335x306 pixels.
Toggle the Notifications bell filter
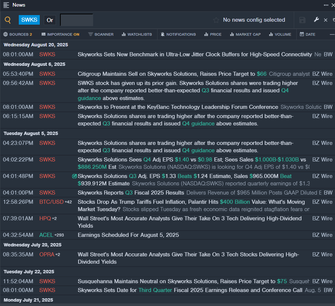pyautogui.click(x=178, y=34)
